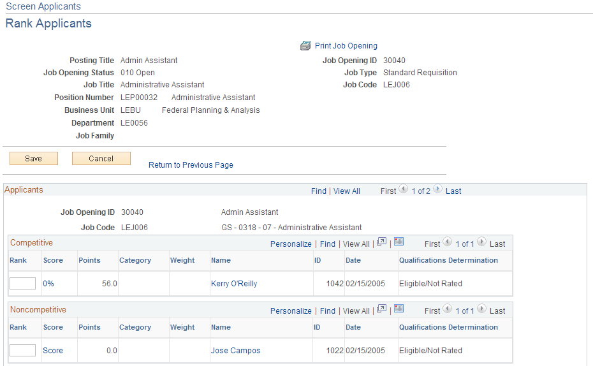The width and height of the screenshot is (593, 366).
Task: Sort Competitive grid by Name column
Action: [x=221, y=260]
